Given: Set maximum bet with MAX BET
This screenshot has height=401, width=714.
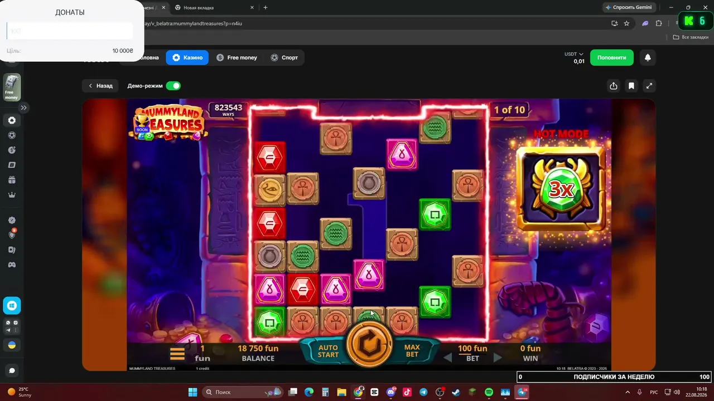Looking at the screenshot, I should 412,351.
